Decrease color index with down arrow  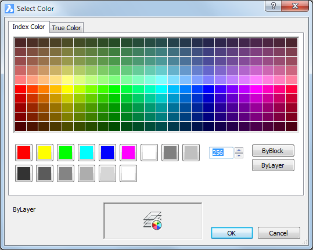point(239,155)
